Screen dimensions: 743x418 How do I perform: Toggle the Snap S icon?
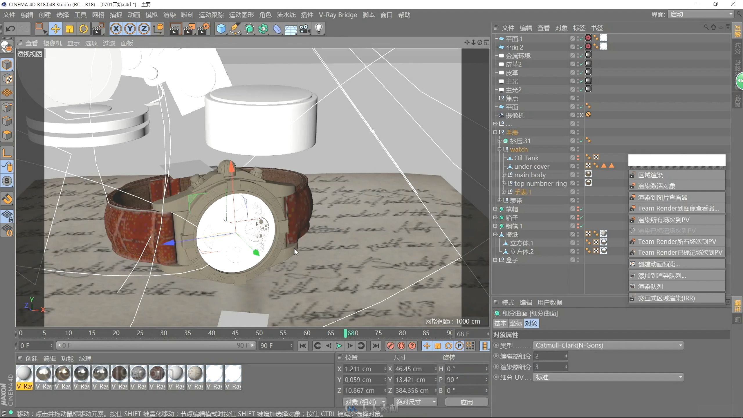(7, 181)
